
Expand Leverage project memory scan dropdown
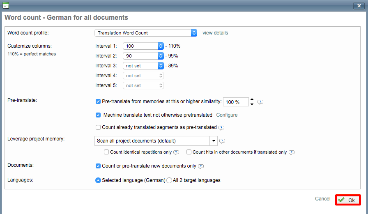click(x=213, y=141)
